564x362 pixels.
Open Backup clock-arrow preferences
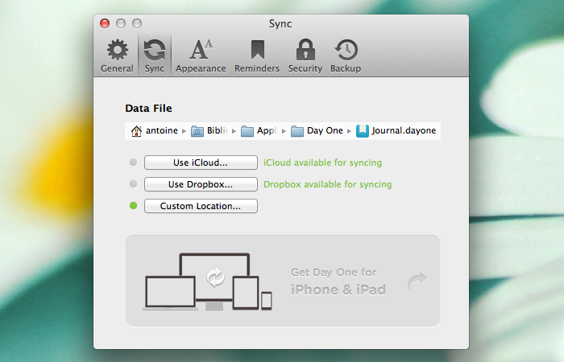(x=346, y=51)
